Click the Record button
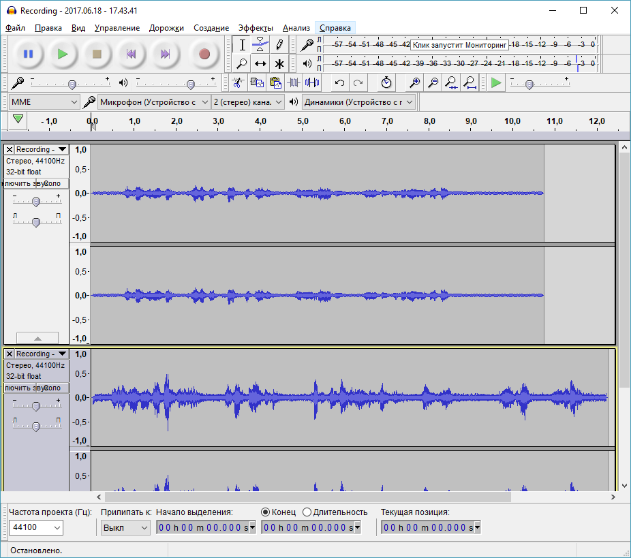Viewport: 631px width, 558px height. pyautogui.click(x=204, y=54)
